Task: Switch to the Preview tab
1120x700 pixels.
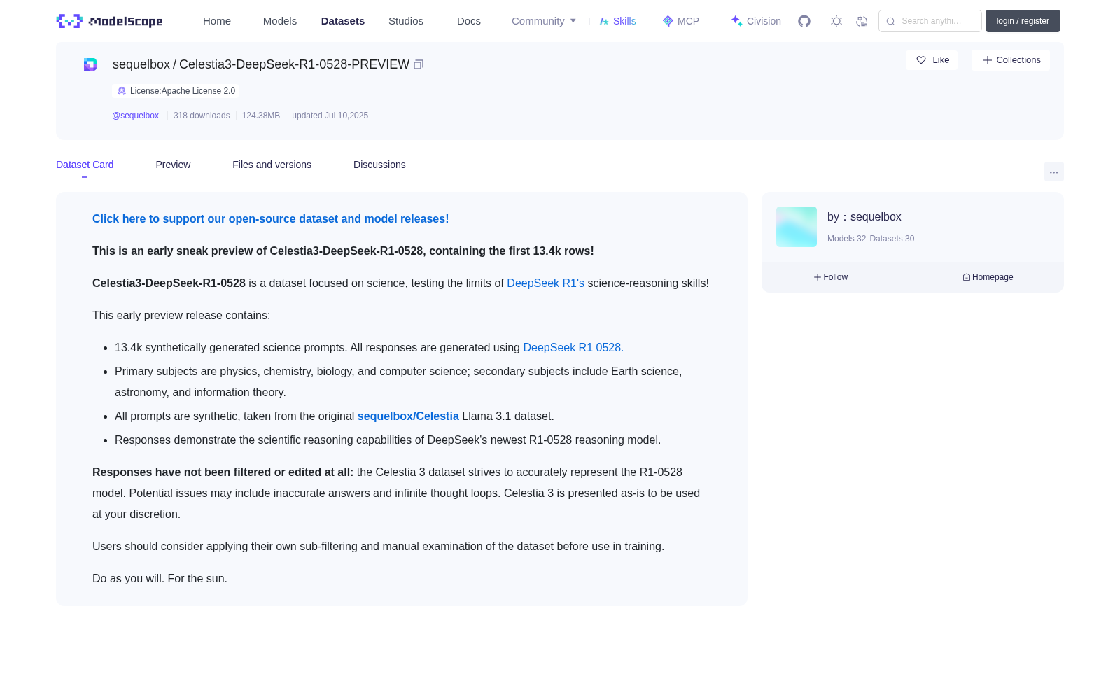Action: pos(173,164)
